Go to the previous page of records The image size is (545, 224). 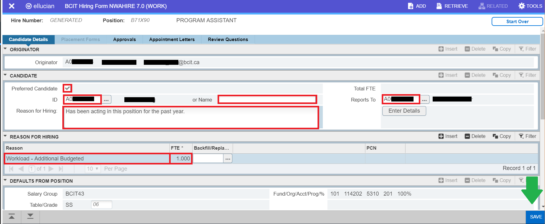(x=21, y=169)
